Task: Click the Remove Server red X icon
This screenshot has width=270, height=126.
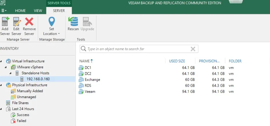Action: click(x=29, y=22)
